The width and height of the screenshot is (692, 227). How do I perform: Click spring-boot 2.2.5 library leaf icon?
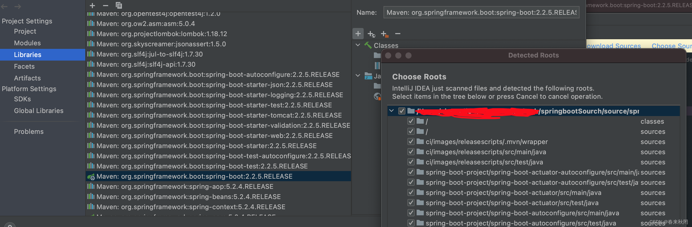tap(91, 177)
